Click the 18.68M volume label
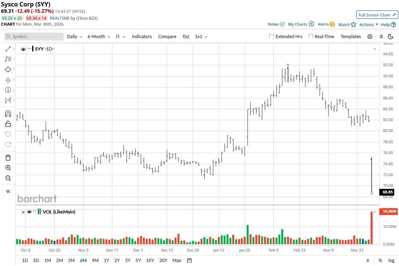399x266 pixels. coord(389,211)
